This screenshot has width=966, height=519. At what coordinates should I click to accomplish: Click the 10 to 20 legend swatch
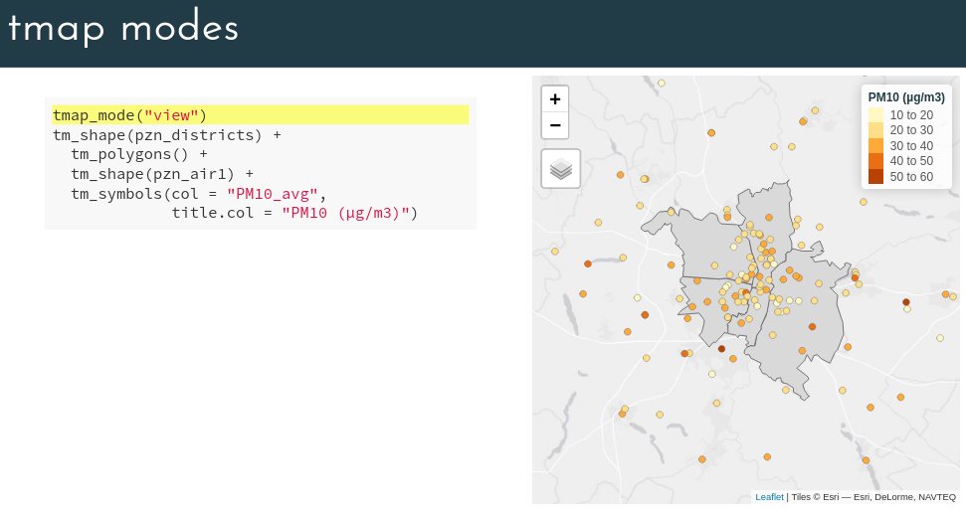pos(875,115)
